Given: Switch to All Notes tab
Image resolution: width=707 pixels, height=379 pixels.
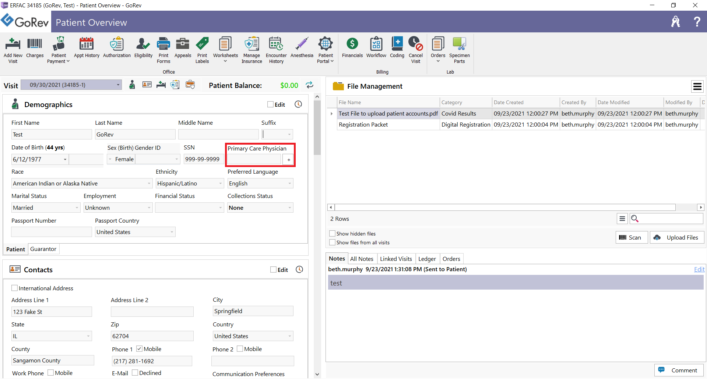Looking at the screenshot, I should [x=362, y=259].
